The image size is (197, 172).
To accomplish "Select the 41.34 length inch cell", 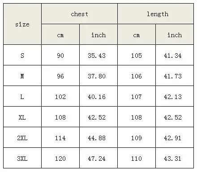I will (175, 55).
